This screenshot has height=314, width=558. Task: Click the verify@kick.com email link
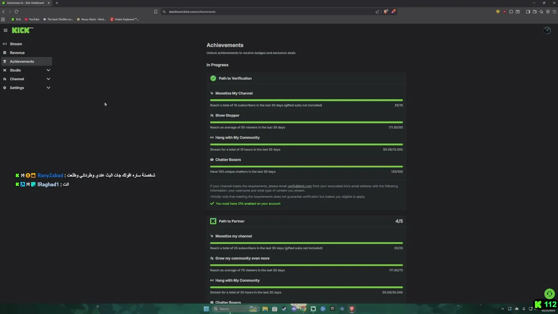[299, 186]
